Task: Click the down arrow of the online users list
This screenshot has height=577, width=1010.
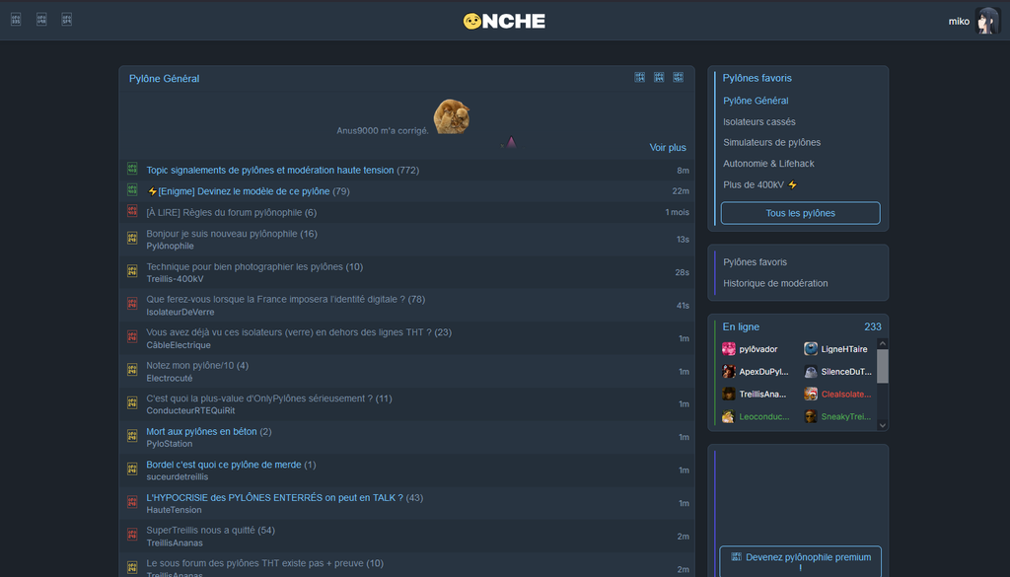Action: pos(883,425)
